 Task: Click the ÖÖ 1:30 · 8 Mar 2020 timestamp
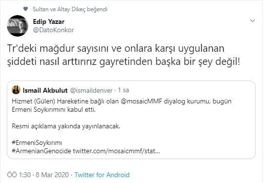click(38, 175)
